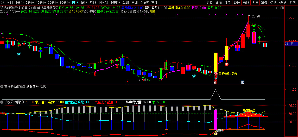This screenshot has width=298, height=137.
Task: Click the 异动擒龙2 indicator value
Action: (x=133, y=8)
